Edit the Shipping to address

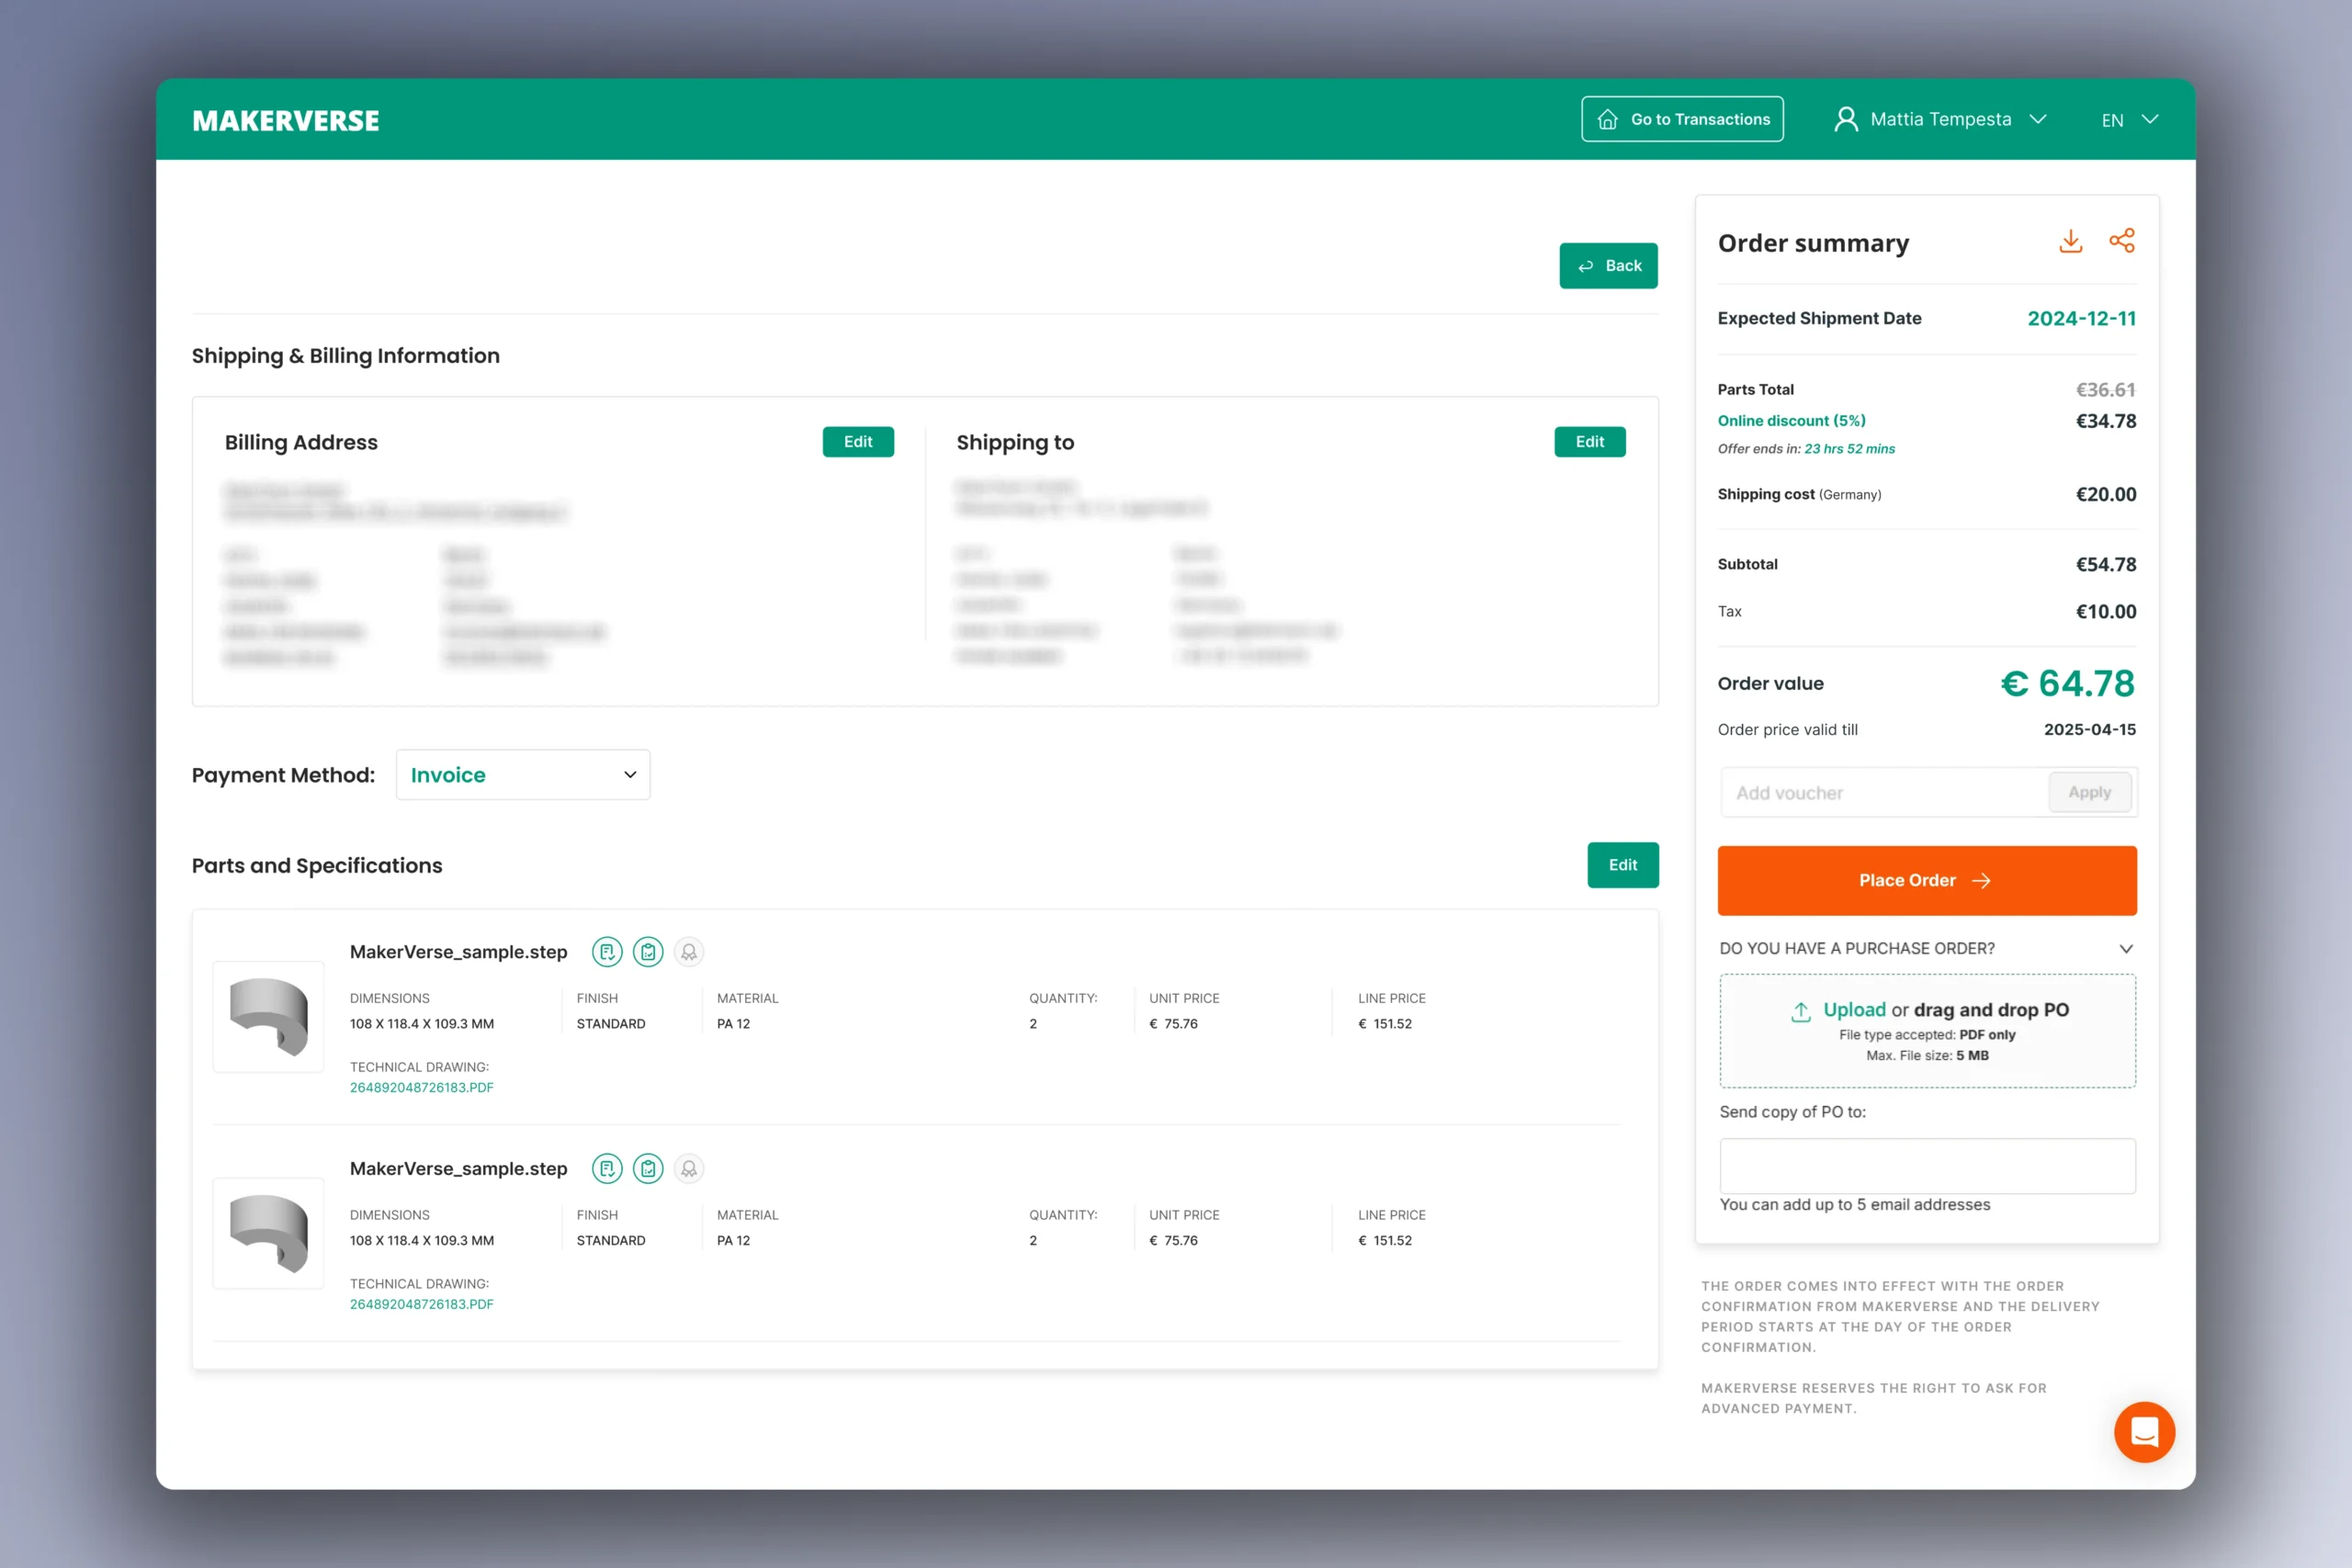coord(1589,442)
